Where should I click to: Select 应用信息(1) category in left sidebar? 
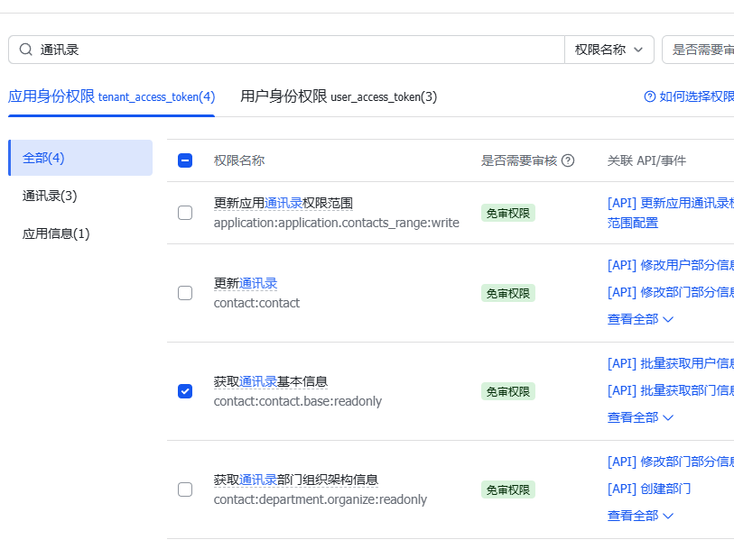(x=56, y=233)
